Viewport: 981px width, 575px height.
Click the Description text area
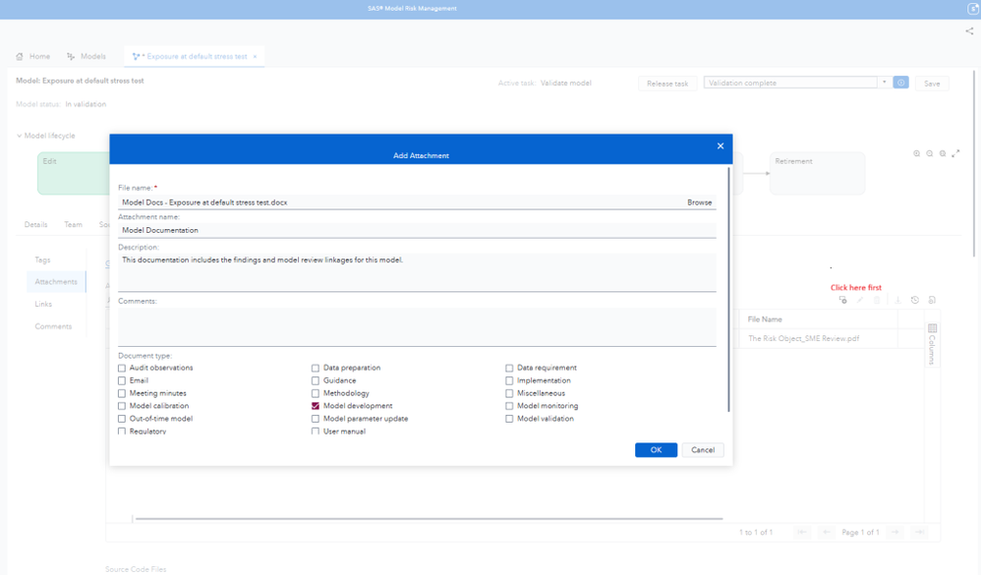tap(417, 272)
